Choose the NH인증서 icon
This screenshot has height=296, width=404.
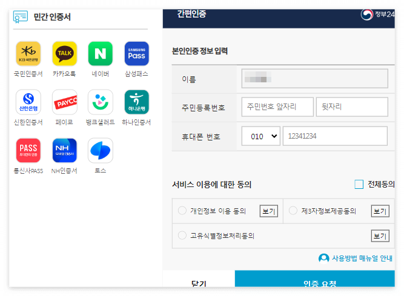click(64, 151)
